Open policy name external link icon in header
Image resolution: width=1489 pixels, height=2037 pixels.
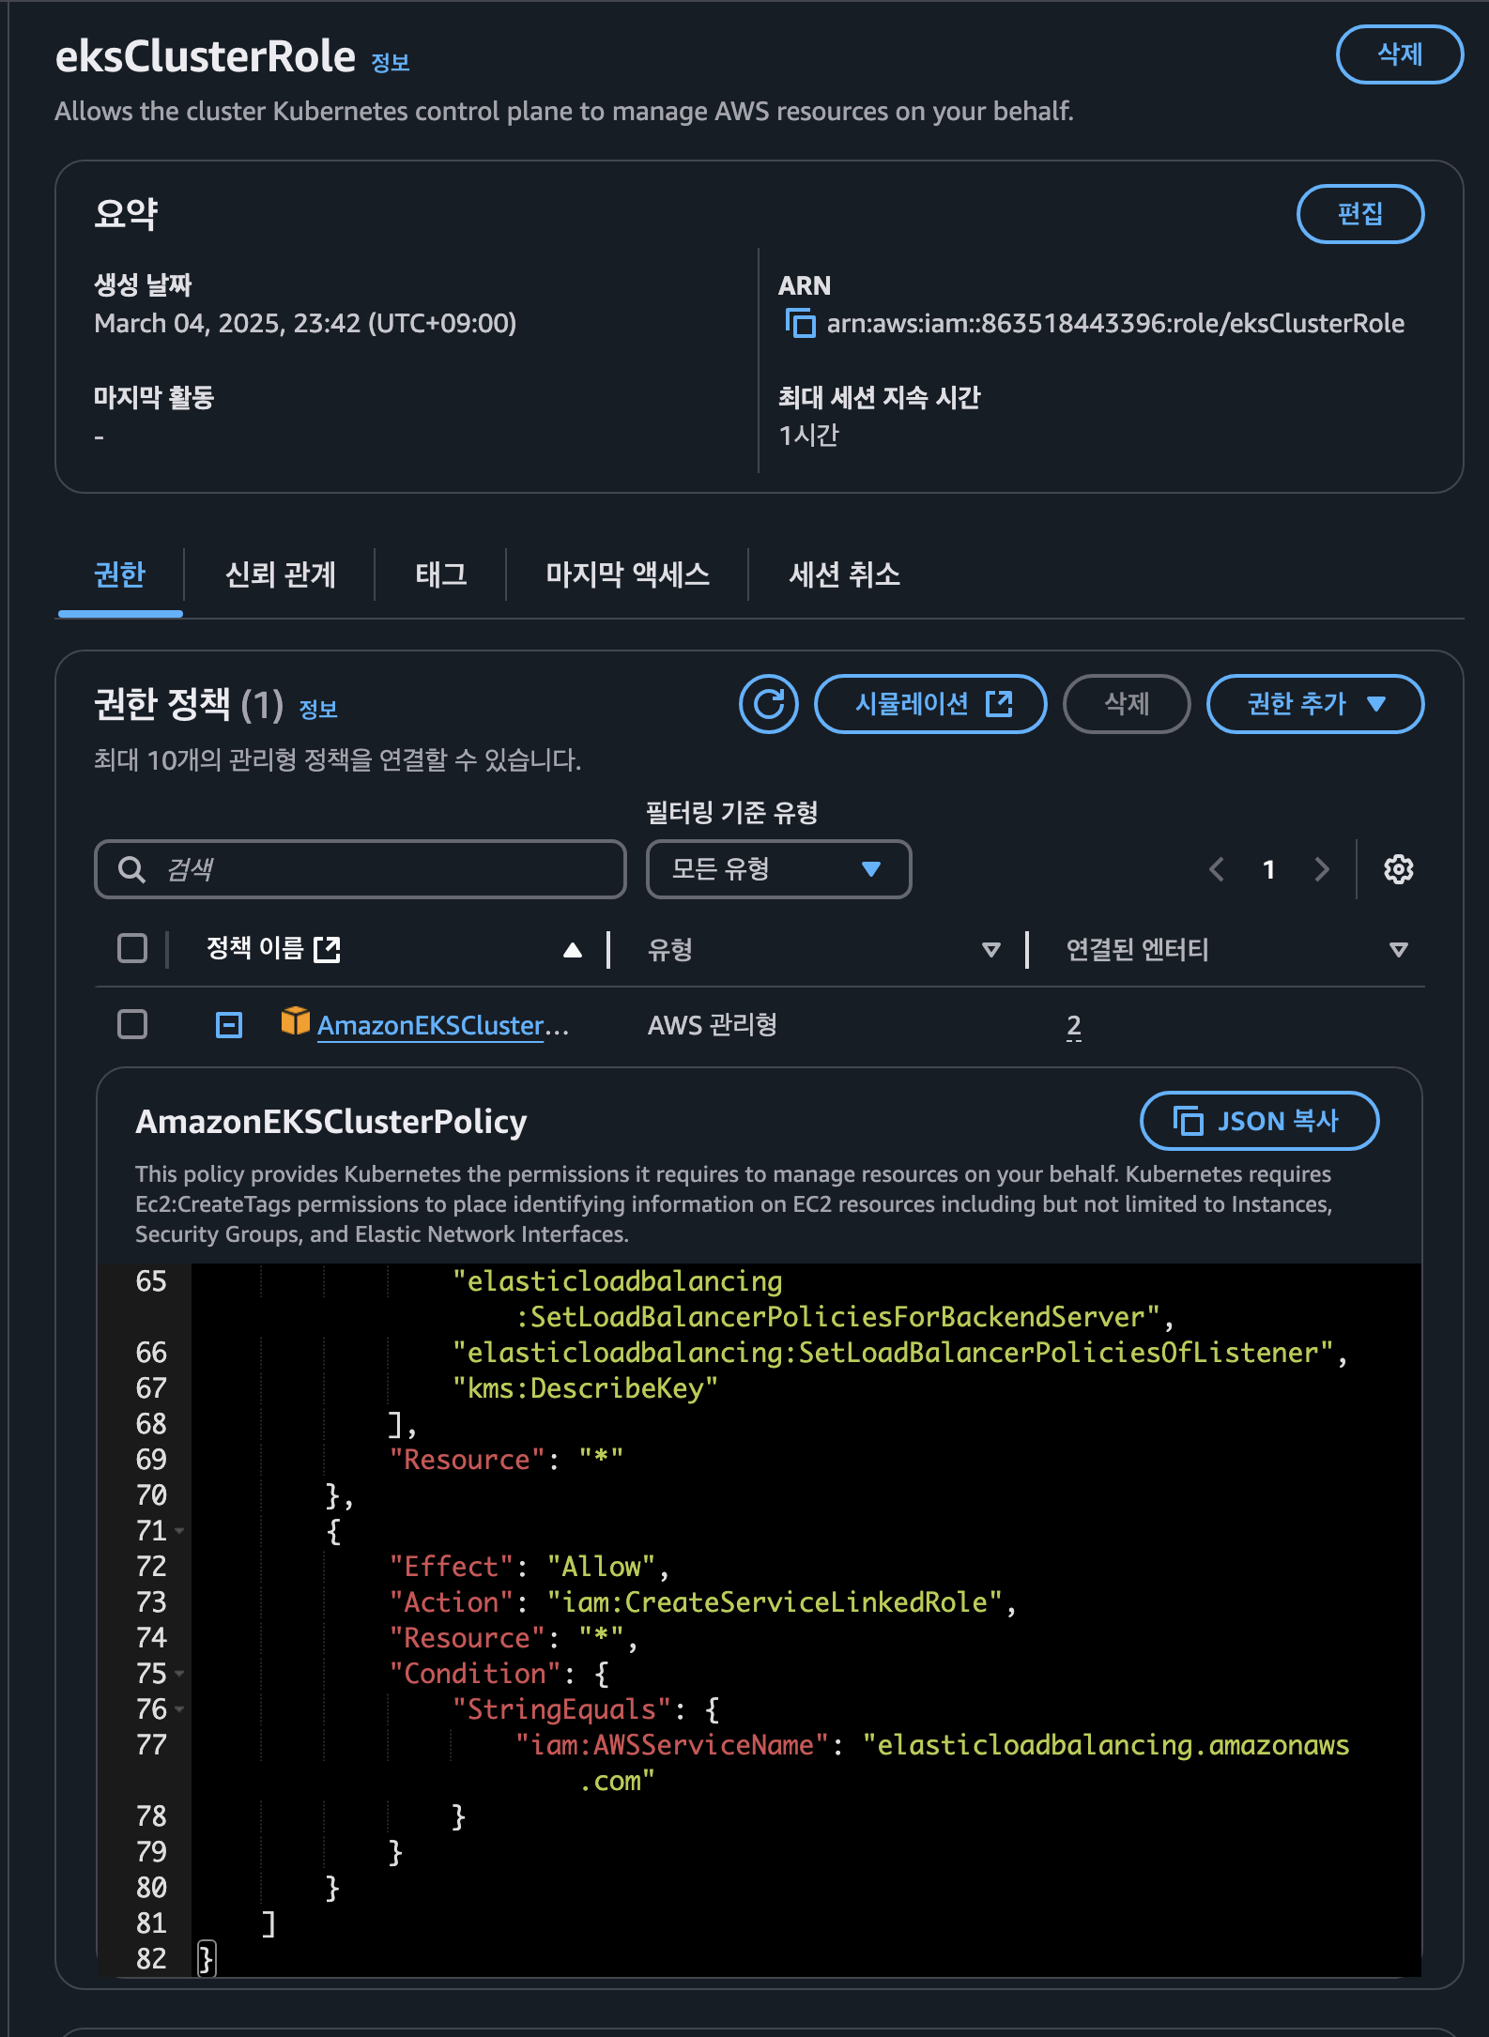pyautogui.click(x=327, y=949)
